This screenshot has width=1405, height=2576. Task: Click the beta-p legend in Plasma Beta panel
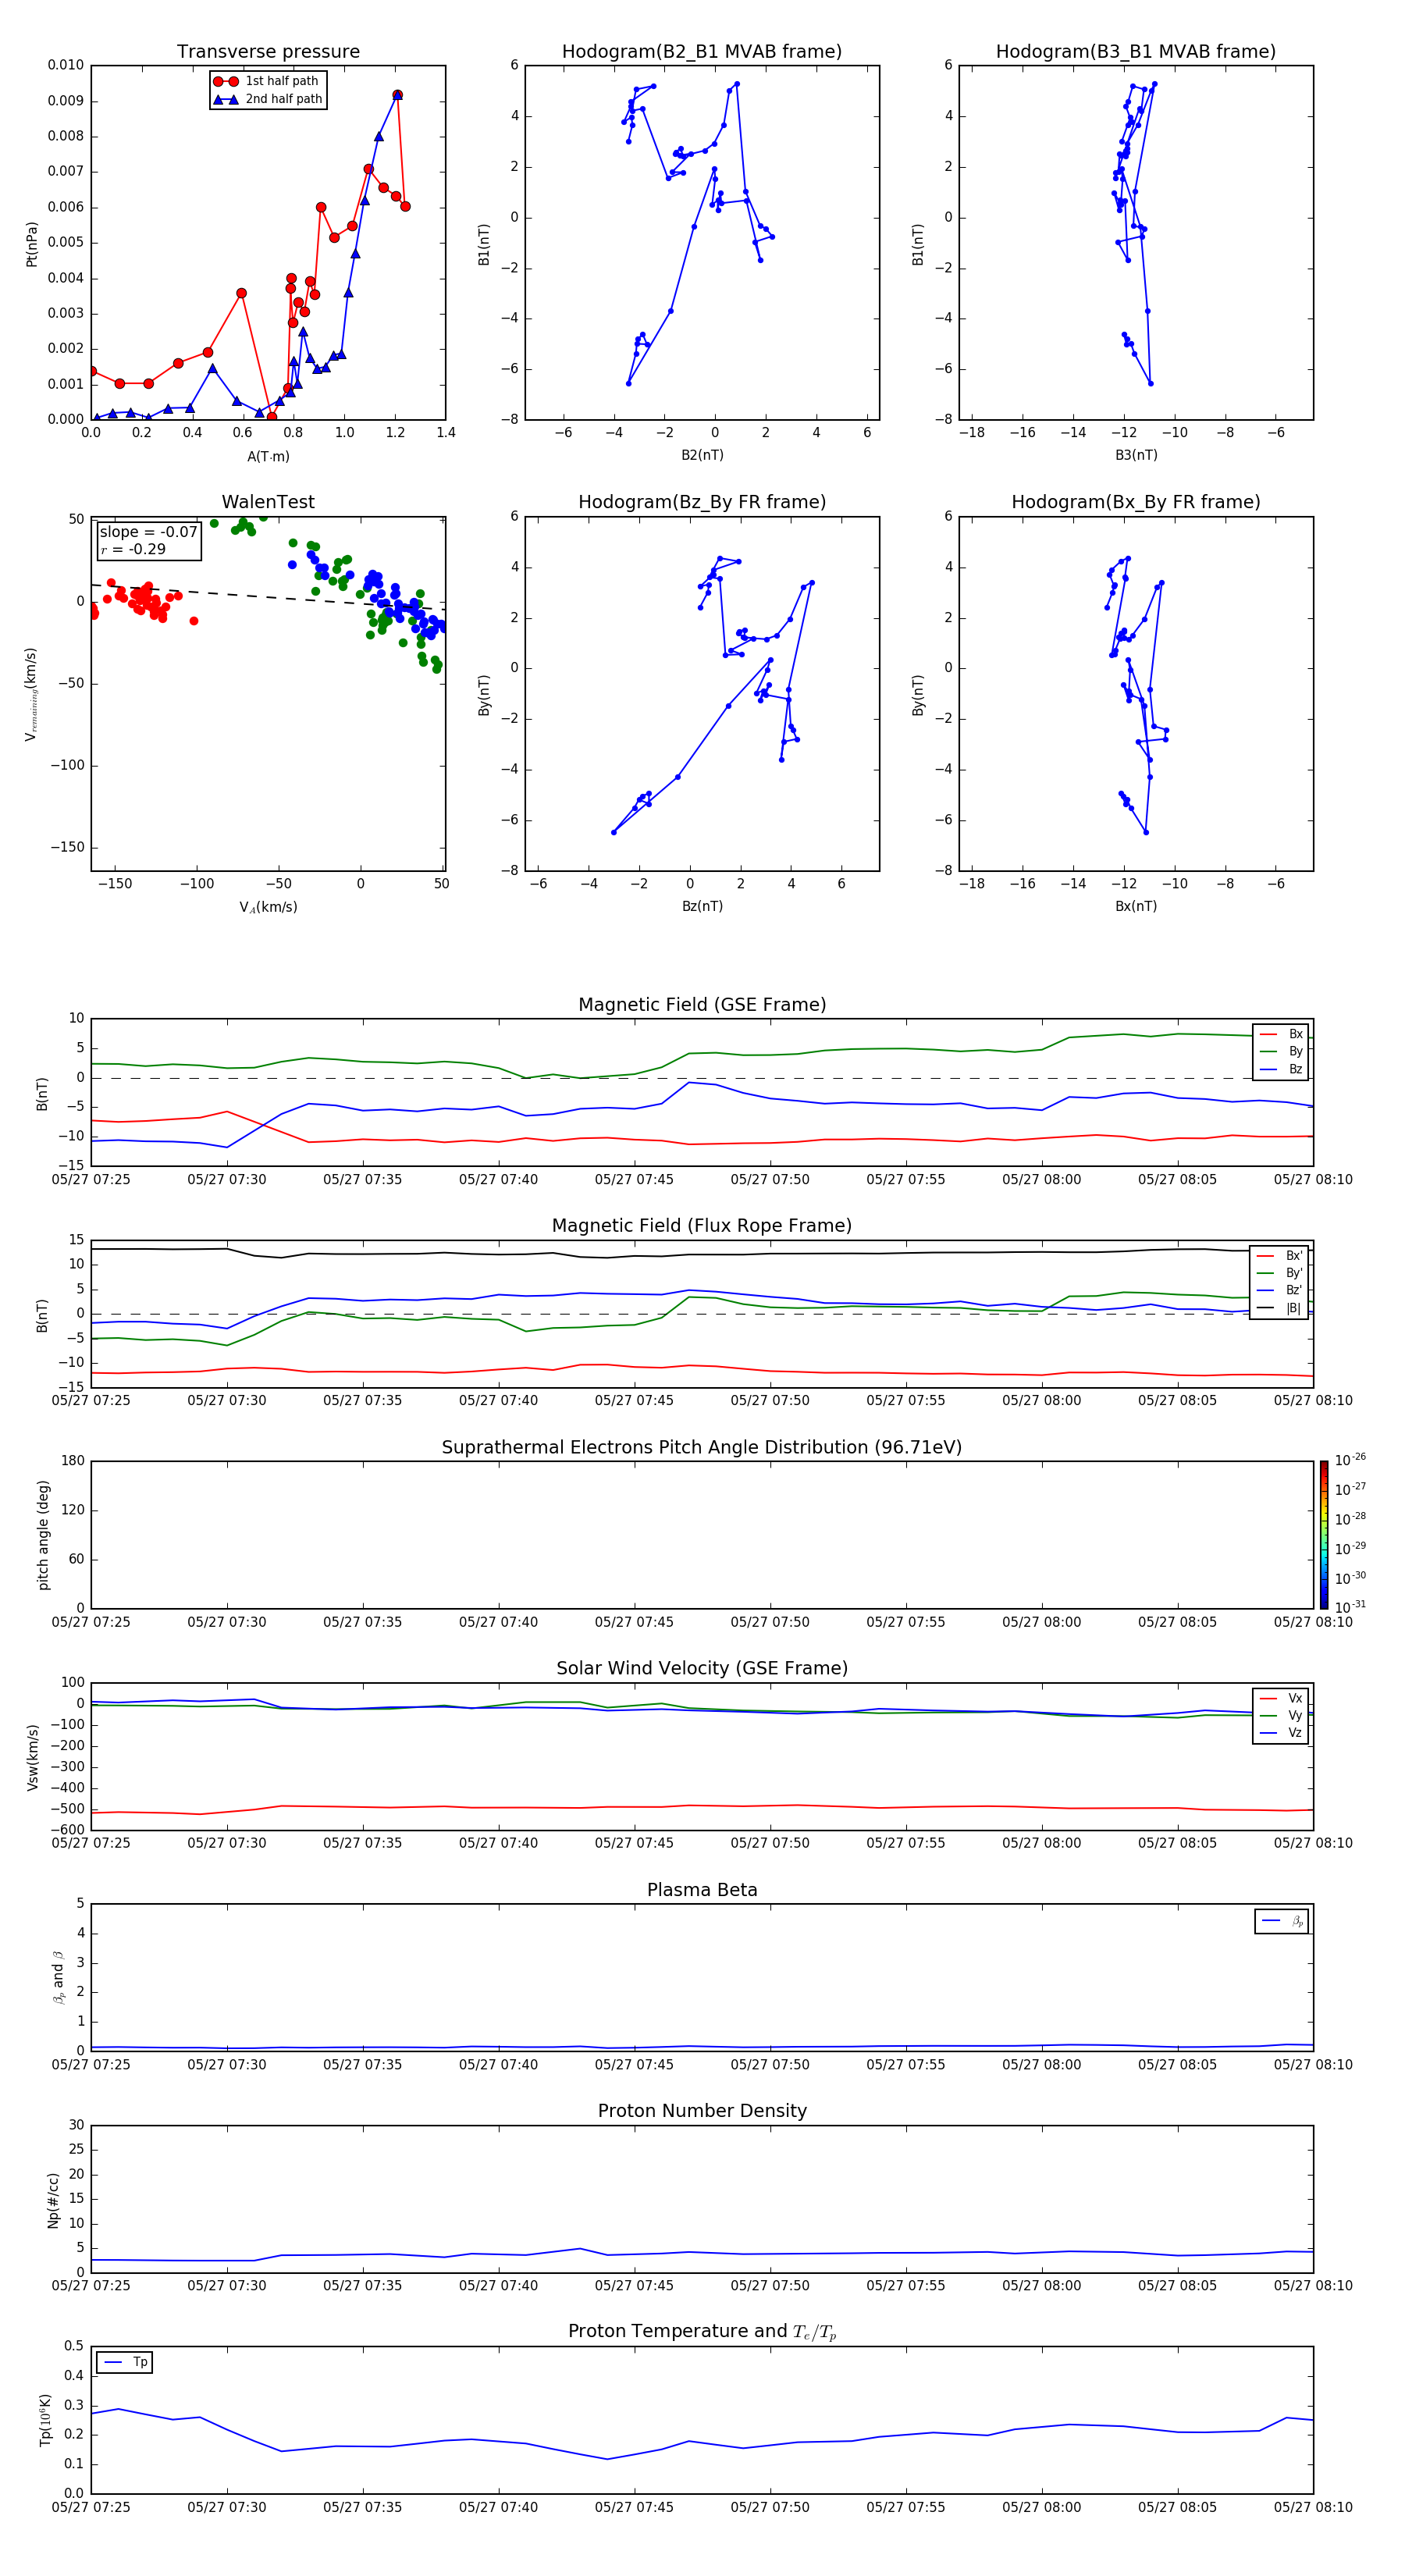[1282, 1921]
